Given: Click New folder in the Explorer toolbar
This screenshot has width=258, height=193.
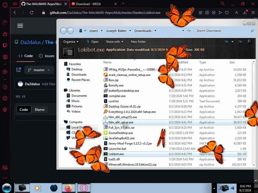Looking at the screenshot, I should [138, 42].
